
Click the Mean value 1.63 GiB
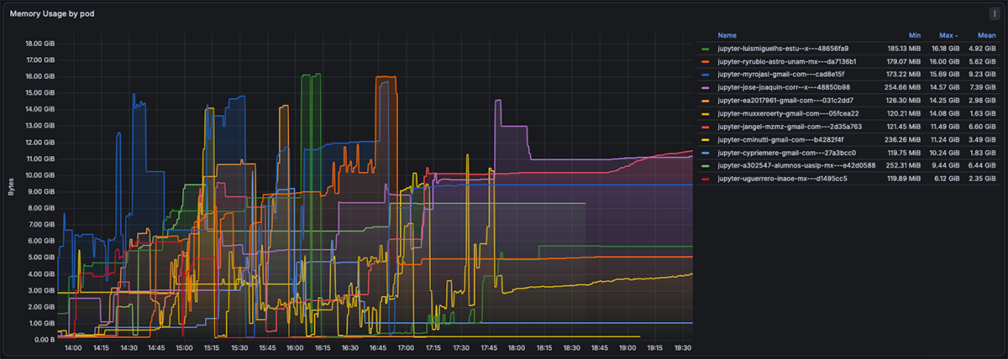[983, 113]
